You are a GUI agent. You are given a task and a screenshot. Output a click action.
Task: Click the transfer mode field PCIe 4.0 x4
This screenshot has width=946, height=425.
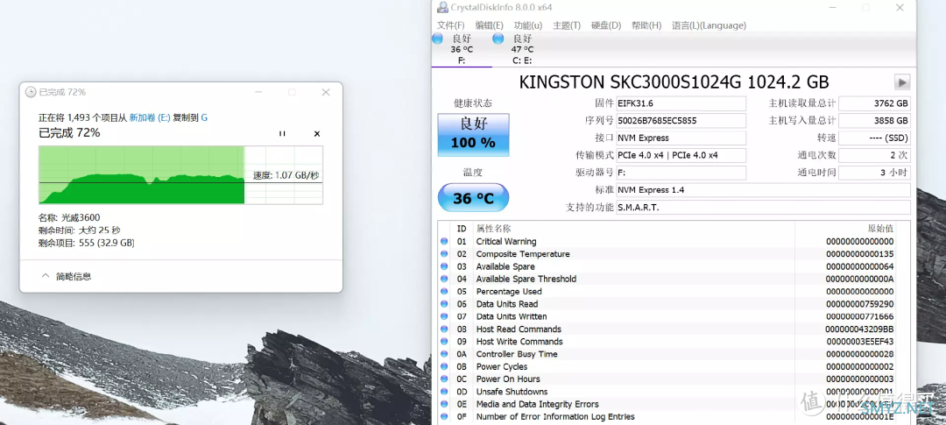(x=681, y=156)
